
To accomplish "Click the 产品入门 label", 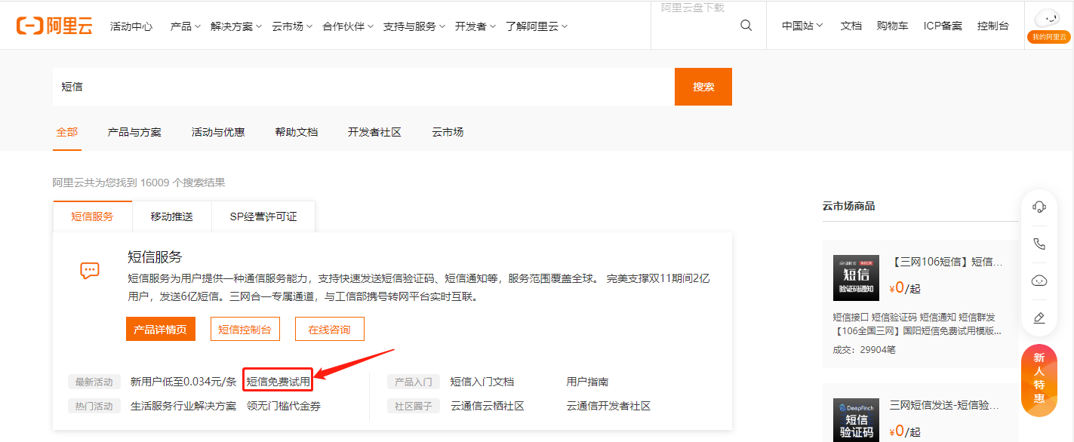I will point(414,382).
